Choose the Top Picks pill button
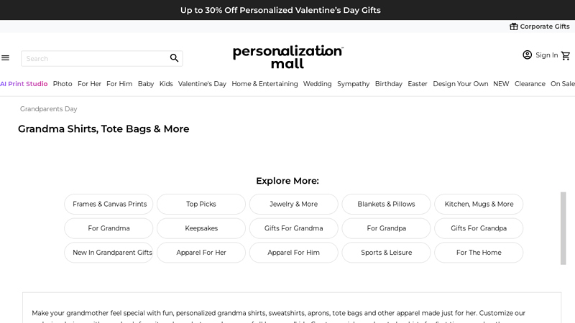The image size is (575, 323). pyautogui.click(x=201, y=204)
